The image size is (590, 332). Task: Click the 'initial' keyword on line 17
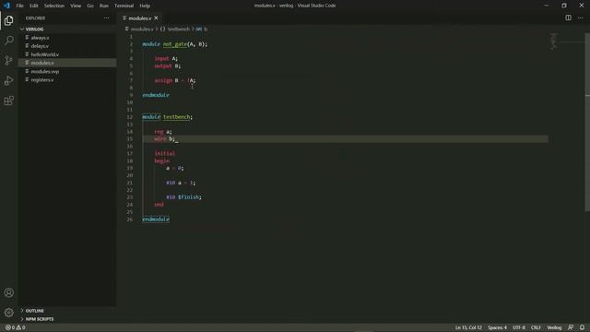165,154
